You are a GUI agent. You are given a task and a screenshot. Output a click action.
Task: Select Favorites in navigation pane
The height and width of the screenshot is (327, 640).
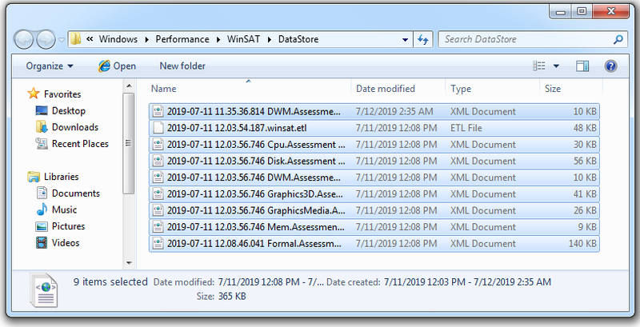click(62, 94)
